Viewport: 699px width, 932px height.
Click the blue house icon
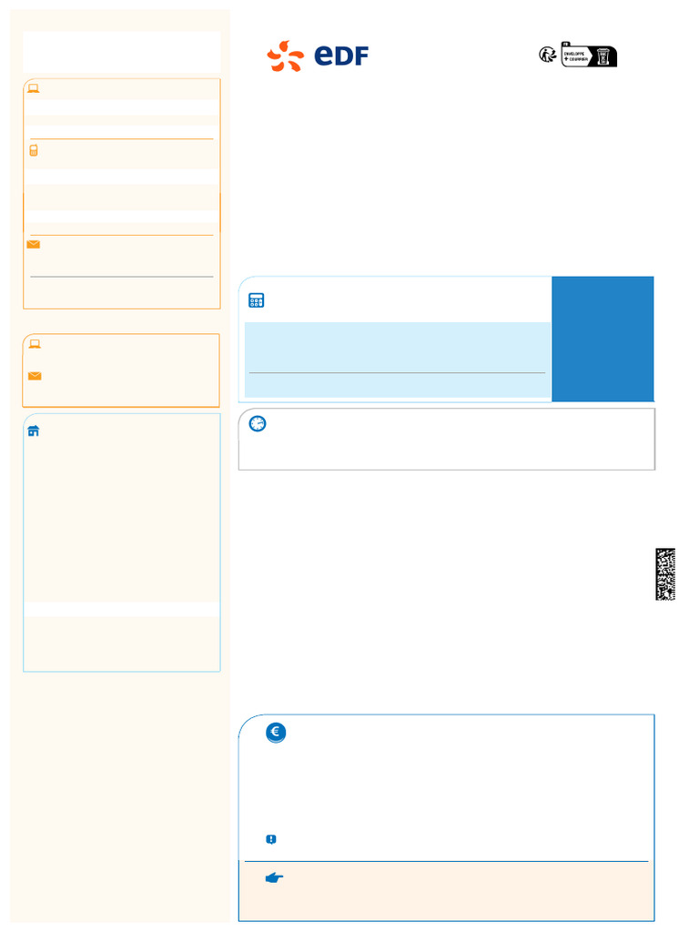[x=34, y=431]
